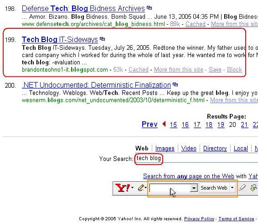Click the Yahoo! logo in toolbar

[123, 188]
